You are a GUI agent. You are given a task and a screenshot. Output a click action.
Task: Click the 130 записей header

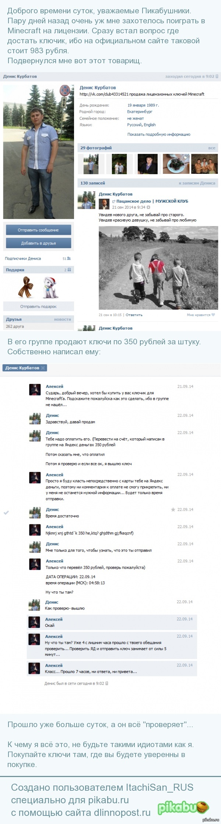click(93, 183)
